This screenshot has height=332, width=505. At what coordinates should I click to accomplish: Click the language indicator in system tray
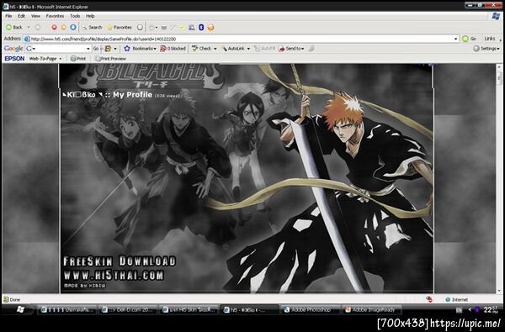(459, 310)
